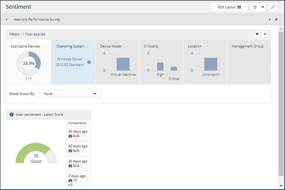Image resolution: width=285 pixels, height=190 pixels.
Task: Click the star favorite icon
Action: coord(255,7)
